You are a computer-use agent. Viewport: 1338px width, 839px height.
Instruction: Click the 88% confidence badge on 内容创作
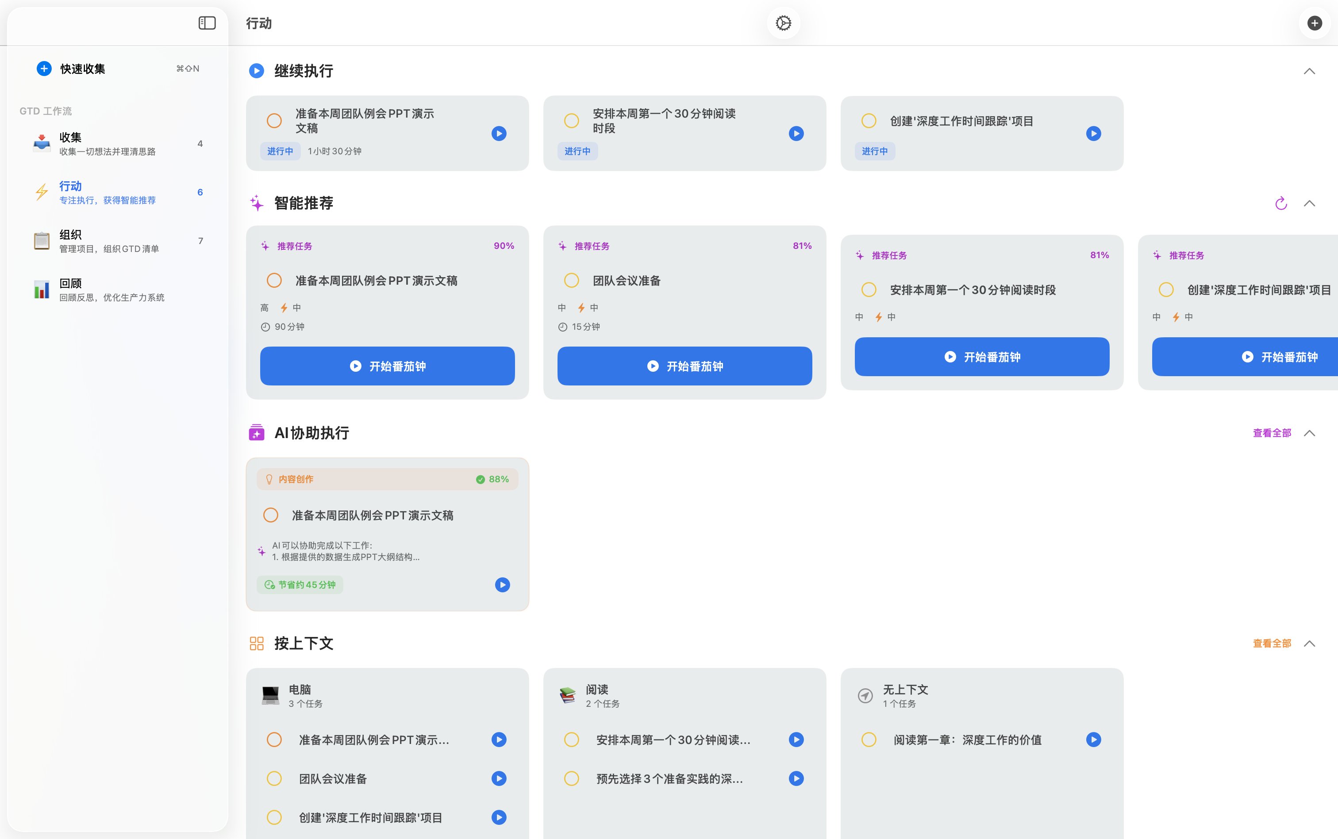coord(492,478)
